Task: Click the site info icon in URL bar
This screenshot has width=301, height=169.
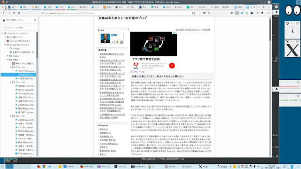Action: click(43, 13)
